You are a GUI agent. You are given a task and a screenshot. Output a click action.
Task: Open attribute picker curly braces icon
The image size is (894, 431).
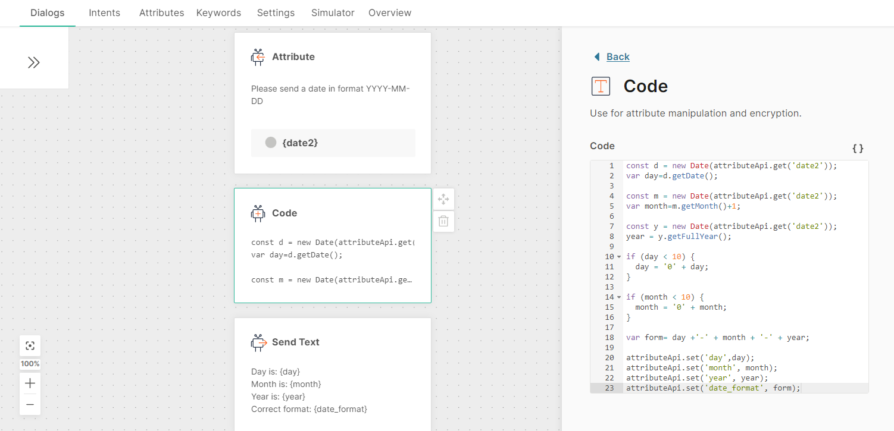coord(857,148)
